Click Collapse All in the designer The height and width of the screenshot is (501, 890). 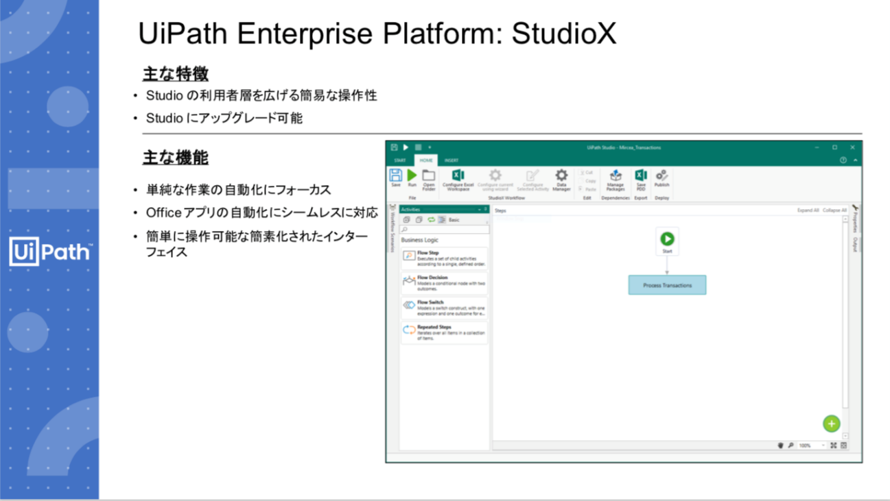coord(834,210)
